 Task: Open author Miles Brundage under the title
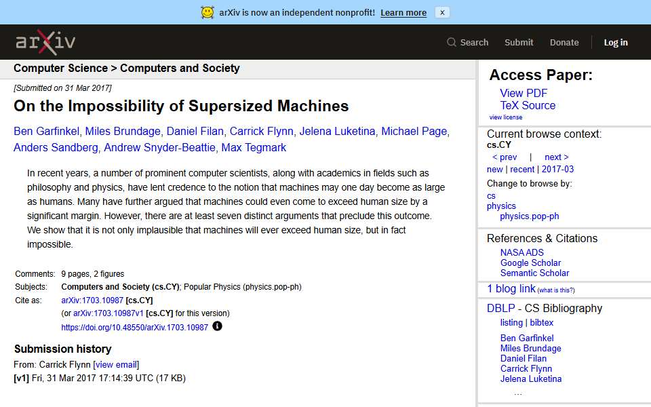[123, 131]
